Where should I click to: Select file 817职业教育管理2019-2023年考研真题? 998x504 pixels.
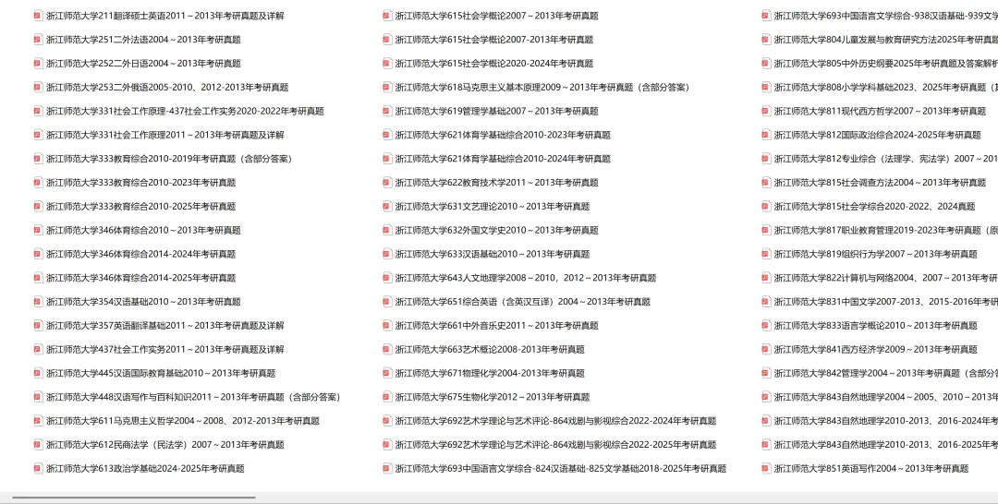(880, 230)
